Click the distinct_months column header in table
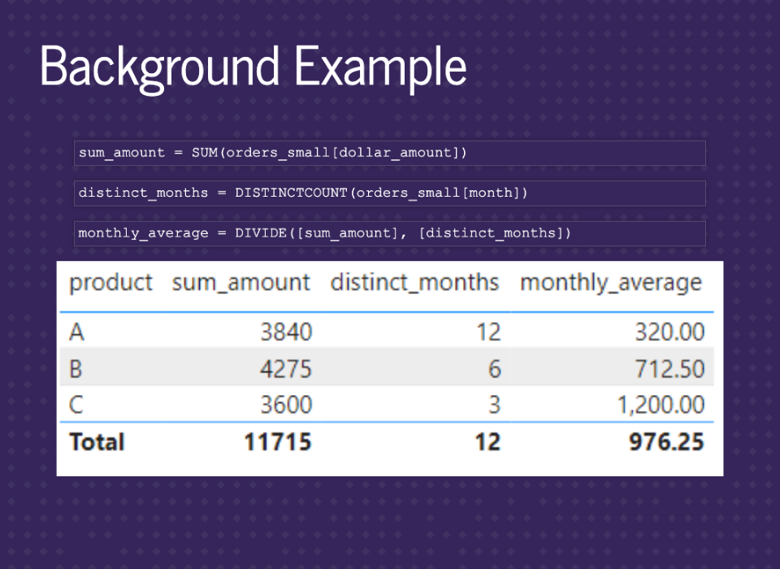The width and height of the screenshot is (780, 569). 414,283
